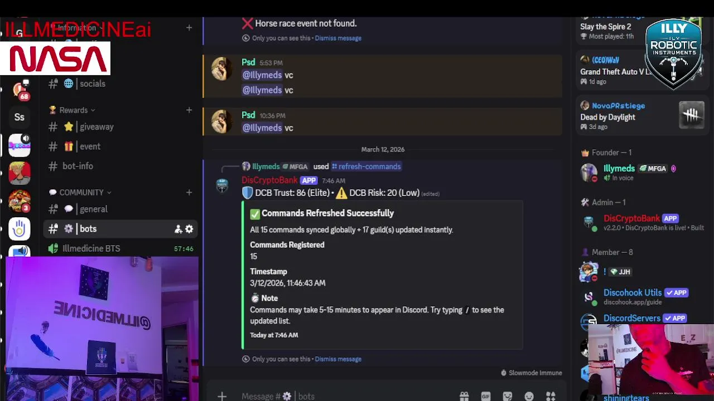Open the server with 3 notifications
The height and width of the screenshot is (401, 714).
pos(20,201)
